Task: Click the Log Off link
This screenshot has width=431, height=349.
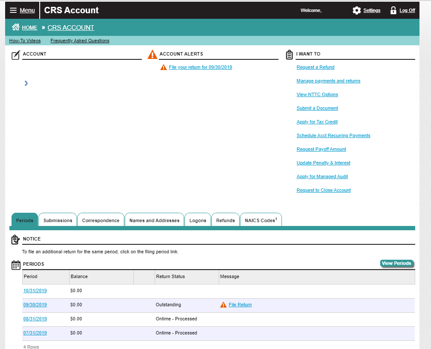Action: point(407,10)
